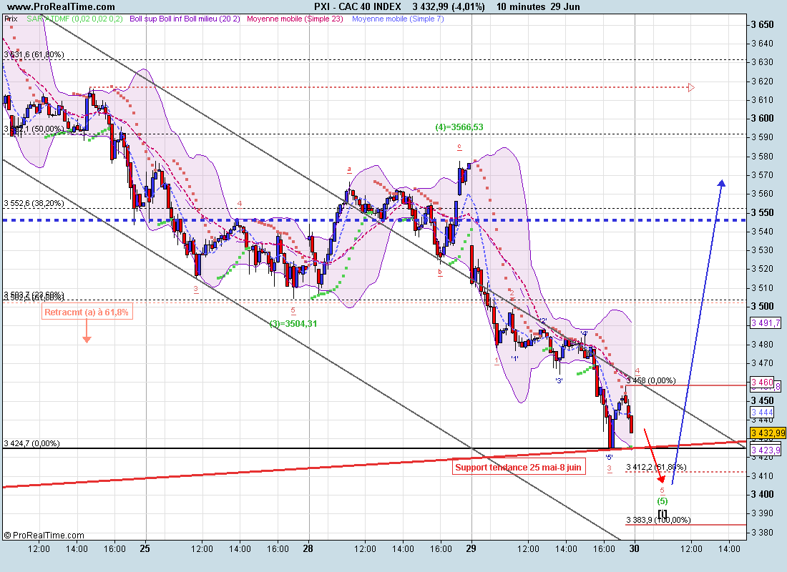Image resolution: width=787 pixels, height=572 pixels.
Task: Click the 3 600 price axis label
Action: 763,119
